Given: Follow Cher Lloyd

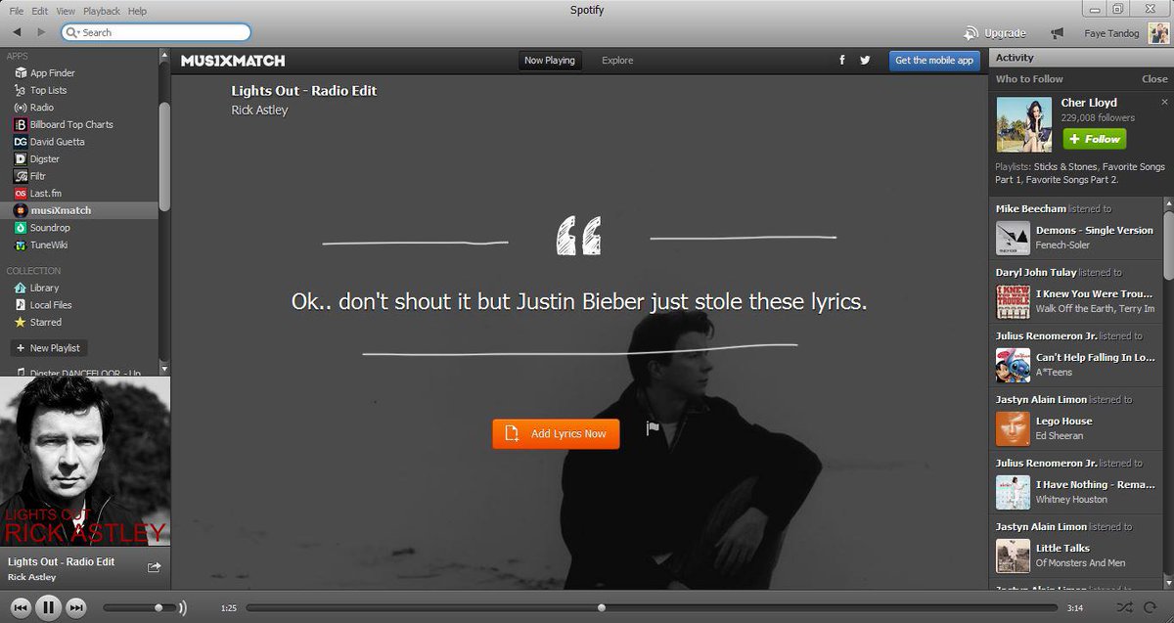Looking at the screenshot, I should [x=1094, y=139].
